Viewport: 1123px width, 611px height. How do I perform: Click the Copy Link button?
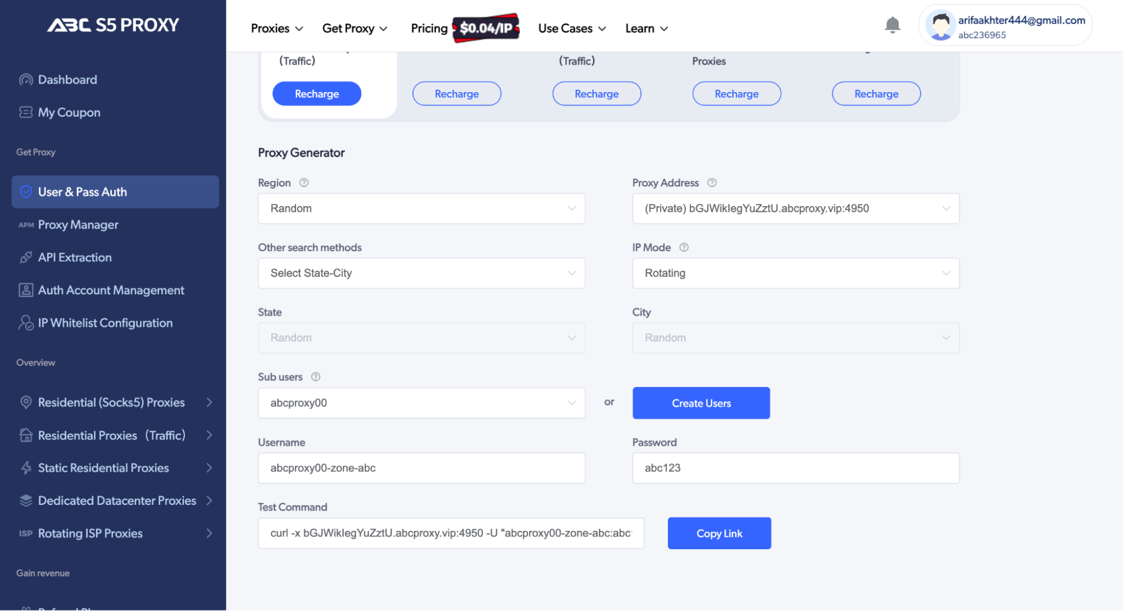click(x=719, y=534)
